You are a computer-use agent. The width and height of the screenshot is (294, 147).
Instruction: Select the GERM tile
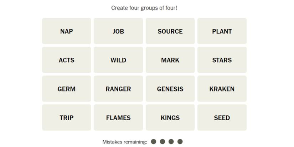[67, 89]
